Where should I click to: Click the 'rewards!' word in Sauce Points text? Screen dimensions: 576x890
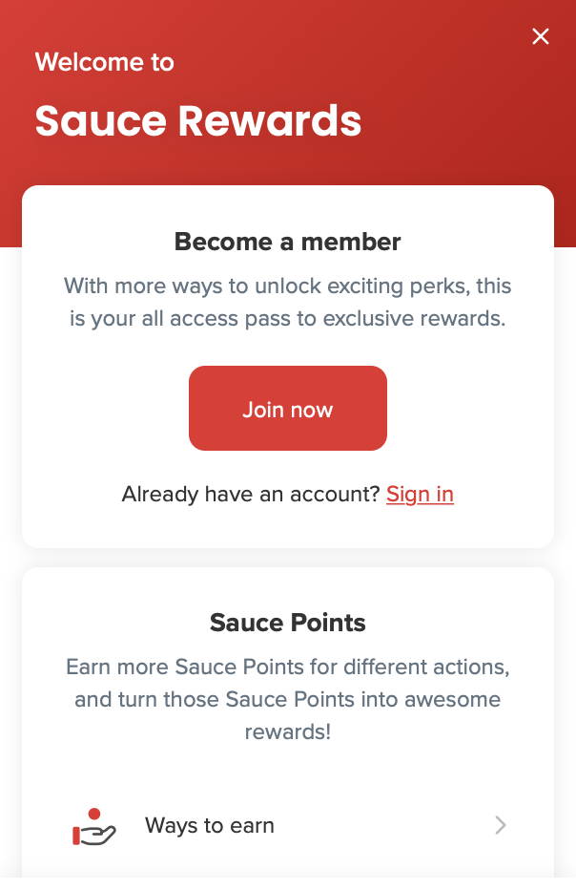288,732
